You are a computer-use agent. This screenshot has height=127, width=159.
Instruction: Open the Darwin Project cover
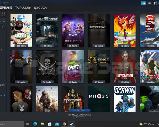[124, 99]
